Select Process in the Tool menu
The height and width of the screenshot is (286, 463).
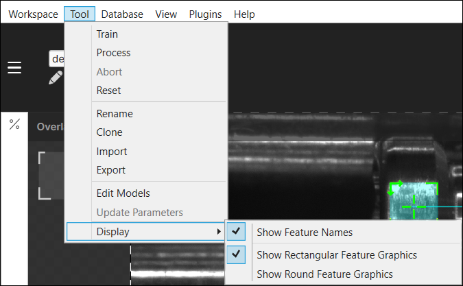point(113,53)
